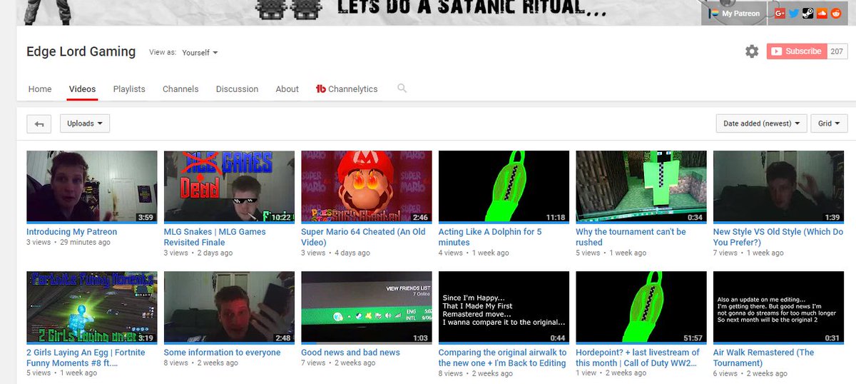
Task: Open channel settings gear icon
Action: (752, 51)
